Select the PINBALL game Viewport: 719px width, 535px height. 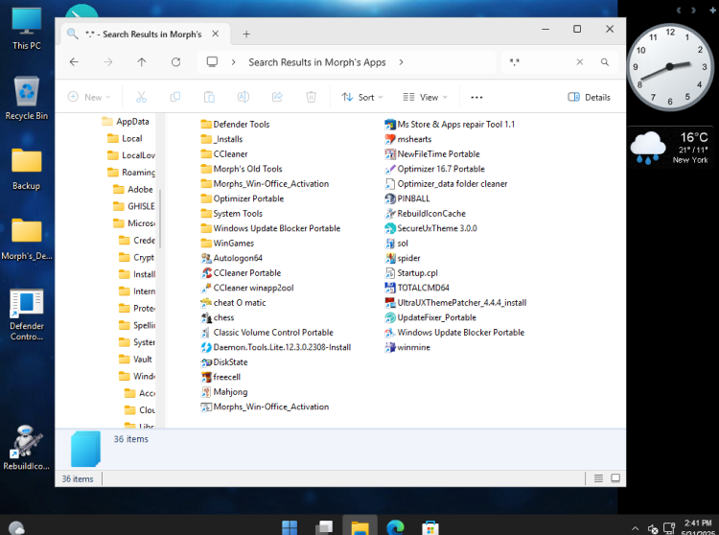(x=407, y=198)
